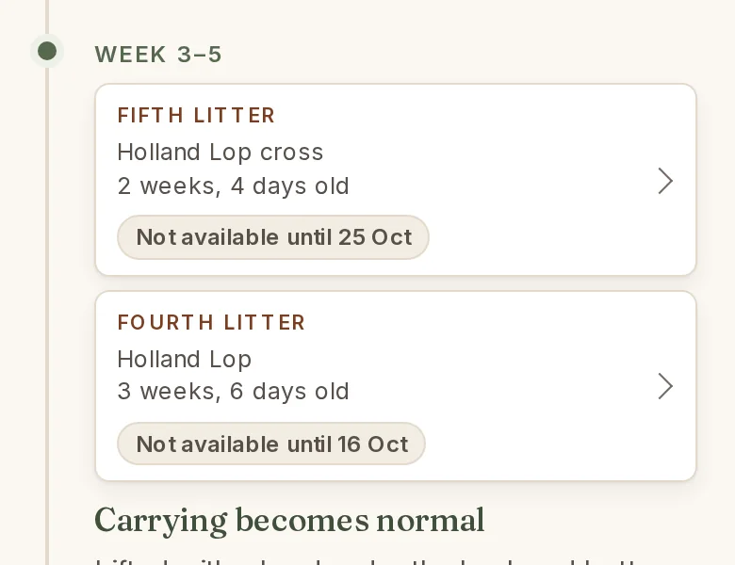Select the 'Holland Lop' breed in Fourth Litter
Viewport: 735px width, 565px height.
(184, 360)
